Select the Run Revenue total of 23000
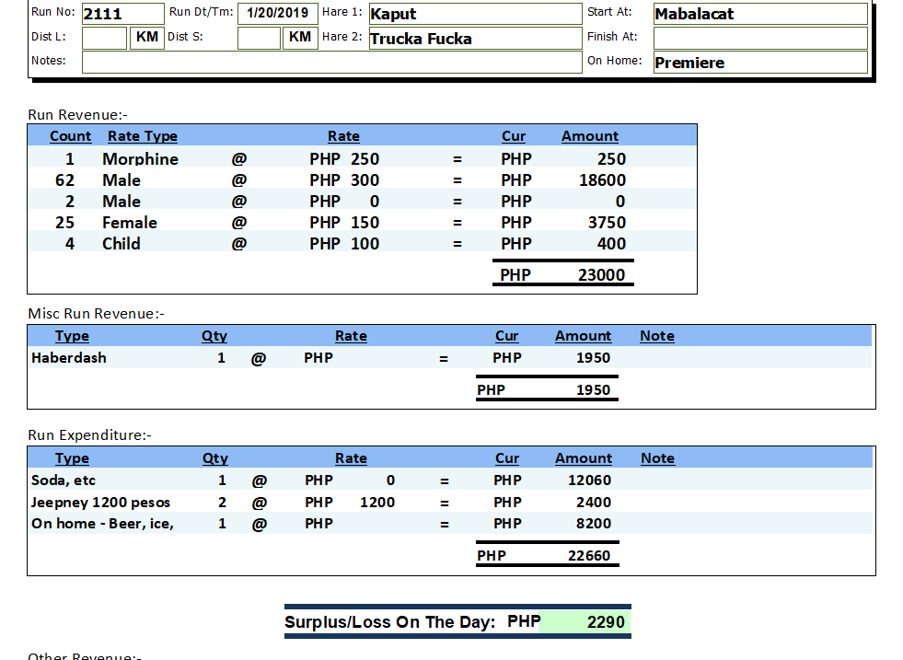 click(600, 274)
